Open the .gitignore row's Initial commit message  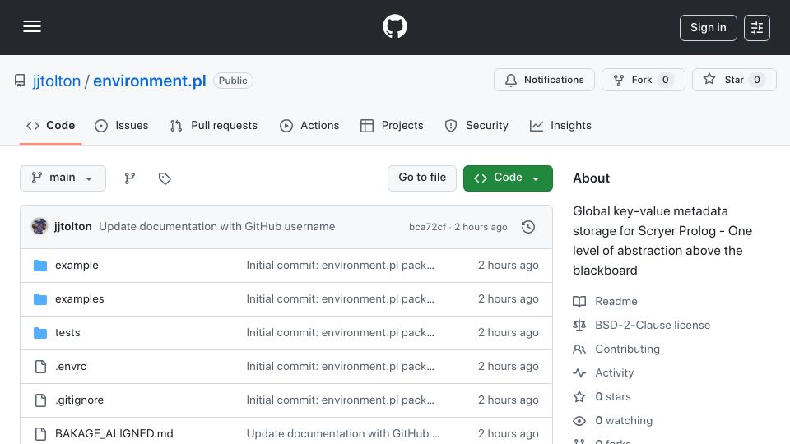click(340, 400)
